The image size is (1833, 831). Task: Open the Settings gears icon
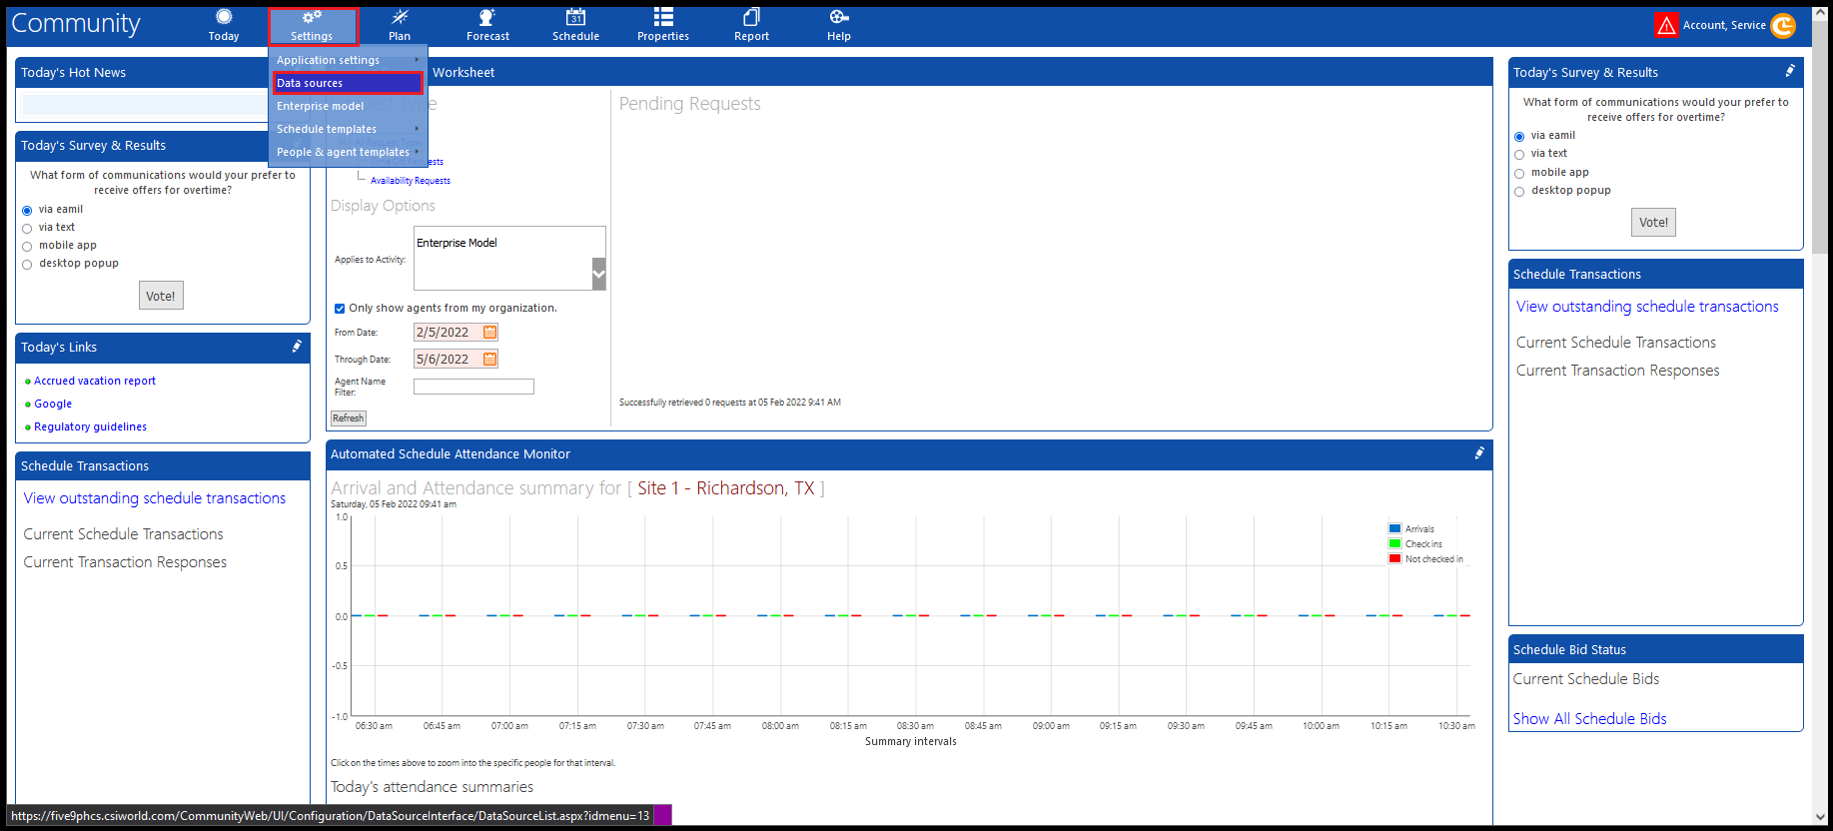(x=312, y=17)
